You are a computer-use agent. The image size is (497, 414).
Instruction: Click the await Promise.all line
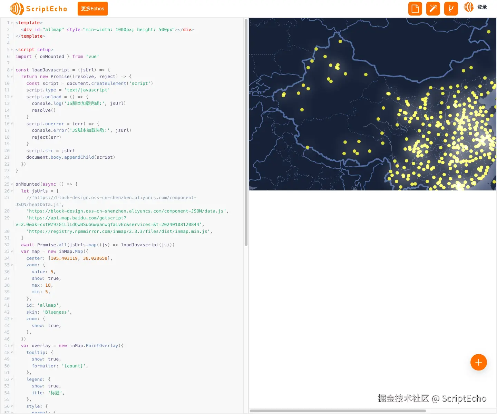[x=98, y=245]
